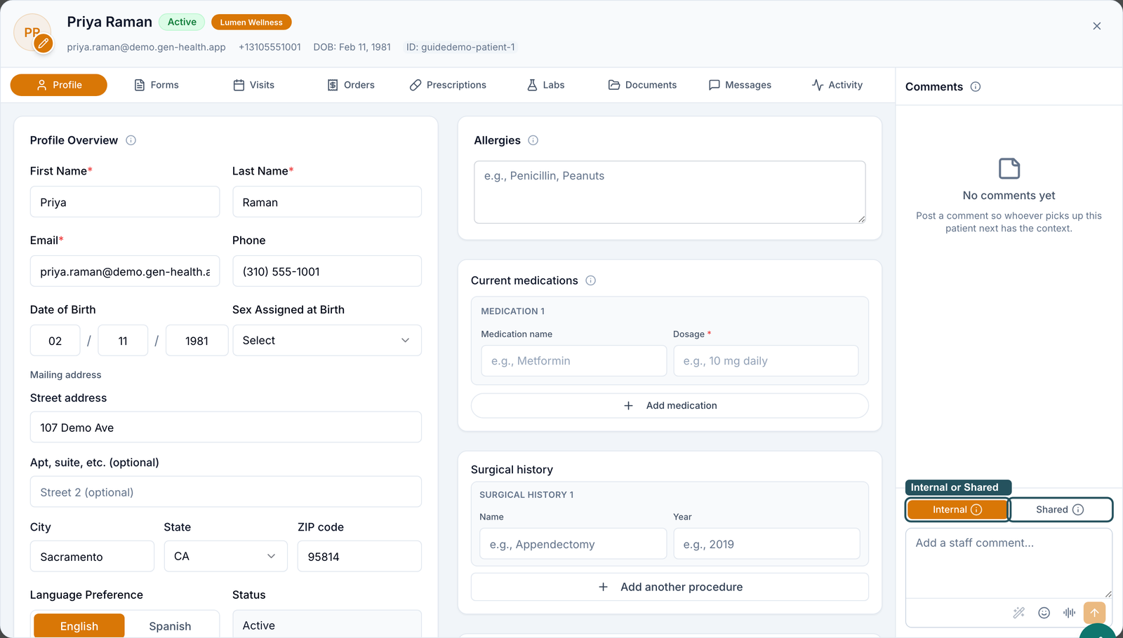Viewport: 1123px width, 638px height.
Task: Click the Email input field
Action: 125,271
